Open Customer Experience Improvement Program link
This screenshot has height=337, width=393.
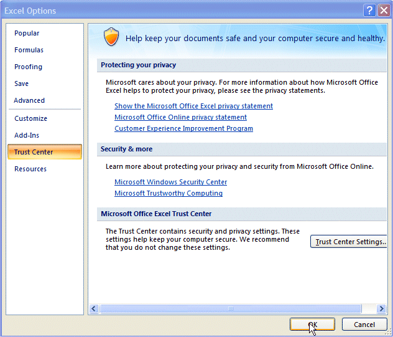(183, 128)
